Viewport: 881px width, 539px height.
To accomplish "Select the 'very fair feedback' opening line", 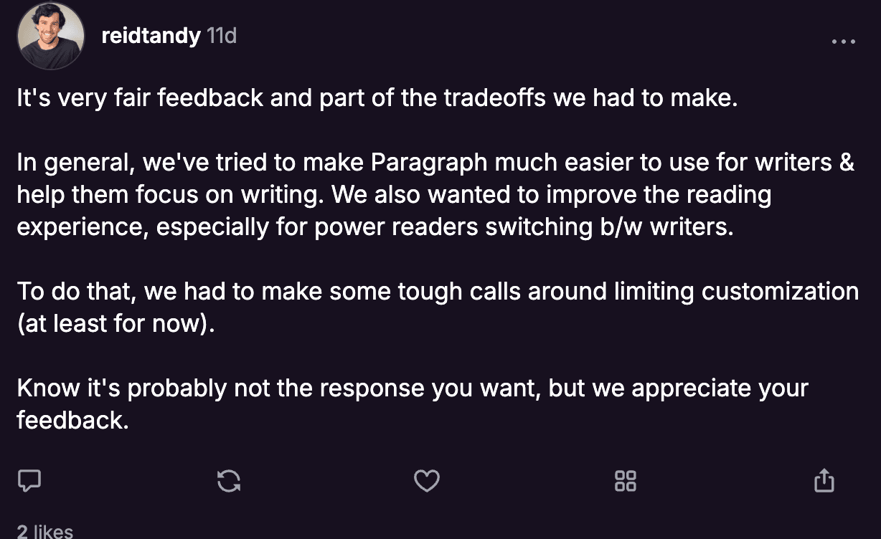I will click(377, 98).
